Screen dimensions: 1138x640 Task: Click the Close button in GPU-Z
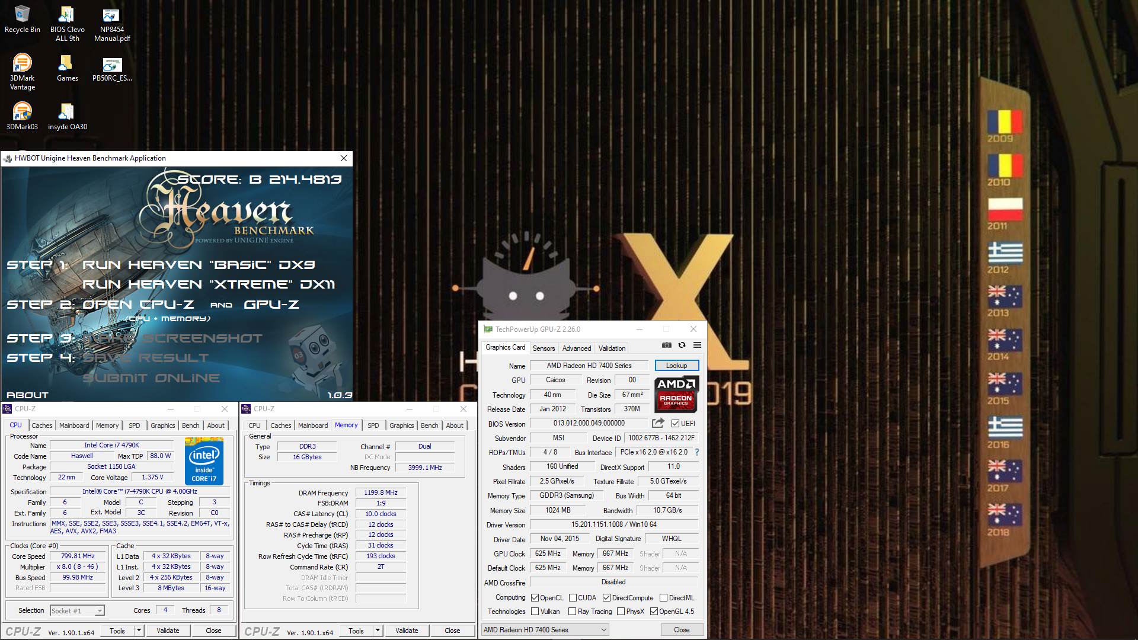coord(682,629)
